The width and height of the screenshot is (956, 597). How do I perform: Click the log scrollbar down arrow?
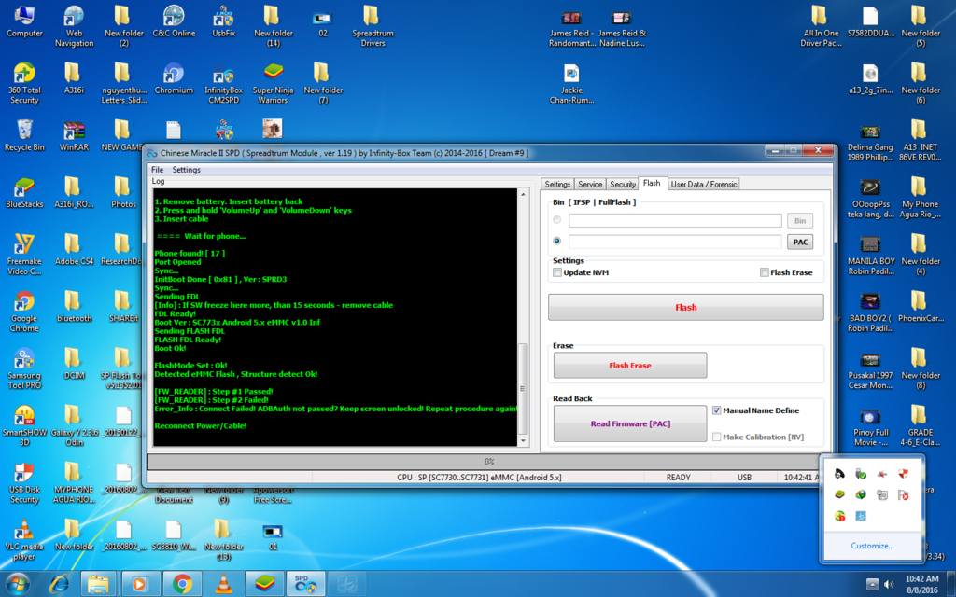[x=523, y=441]
